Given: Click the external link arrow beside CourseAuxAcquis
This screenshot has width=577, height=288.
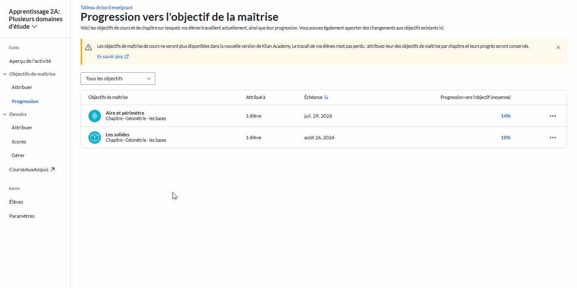Looking at the screenshot, I should tap(52, 170).
